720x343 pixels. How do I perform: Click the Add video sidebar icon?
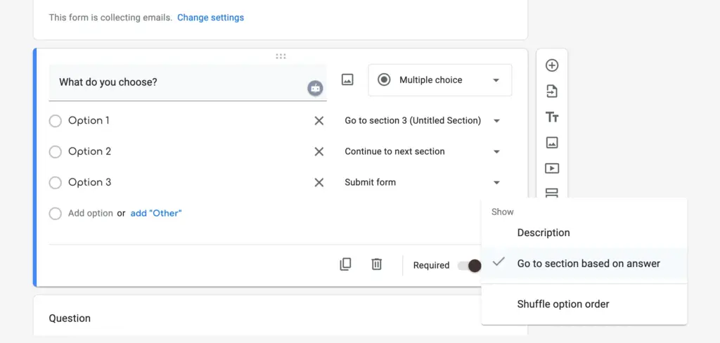point(552,169)
